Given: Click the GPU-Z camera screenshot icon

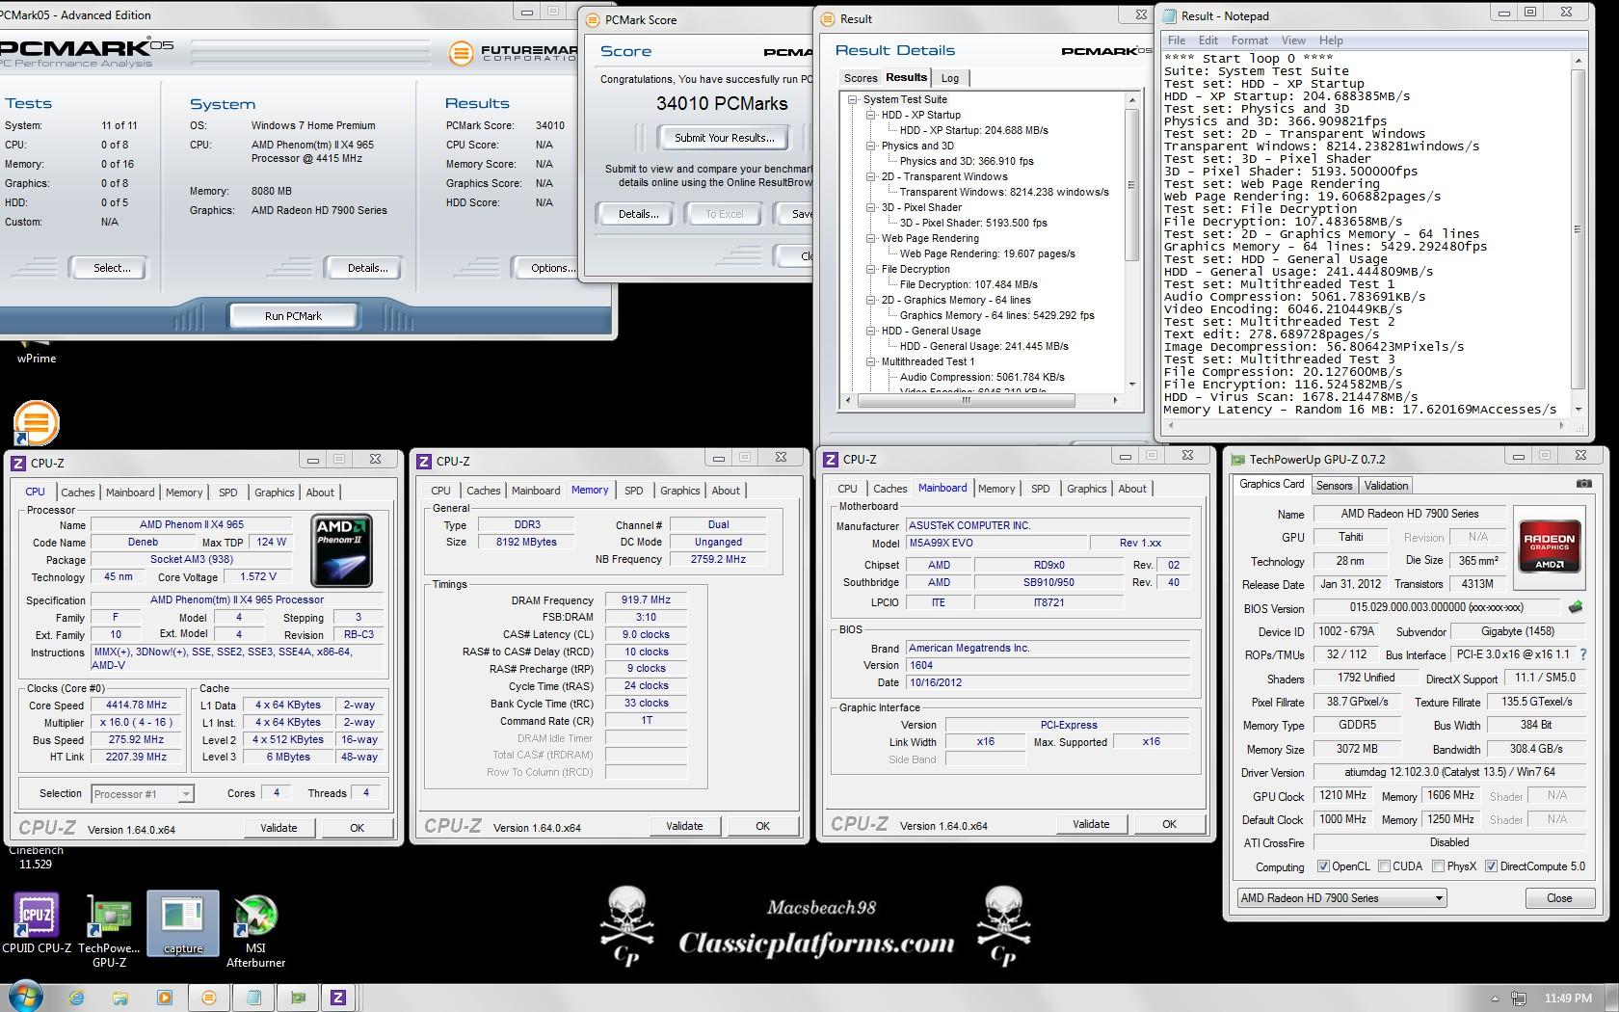Looking at the screenshot, I should (x=1583, y=484).
